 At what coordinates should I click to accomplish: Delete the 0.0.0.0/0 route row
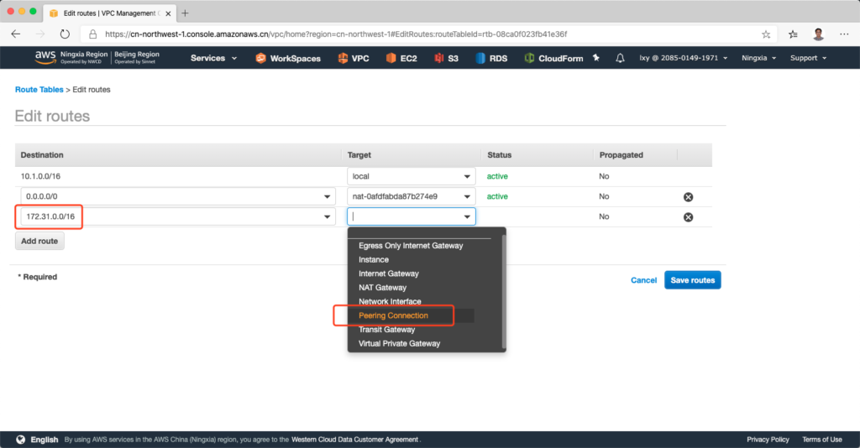pos(688,197)
